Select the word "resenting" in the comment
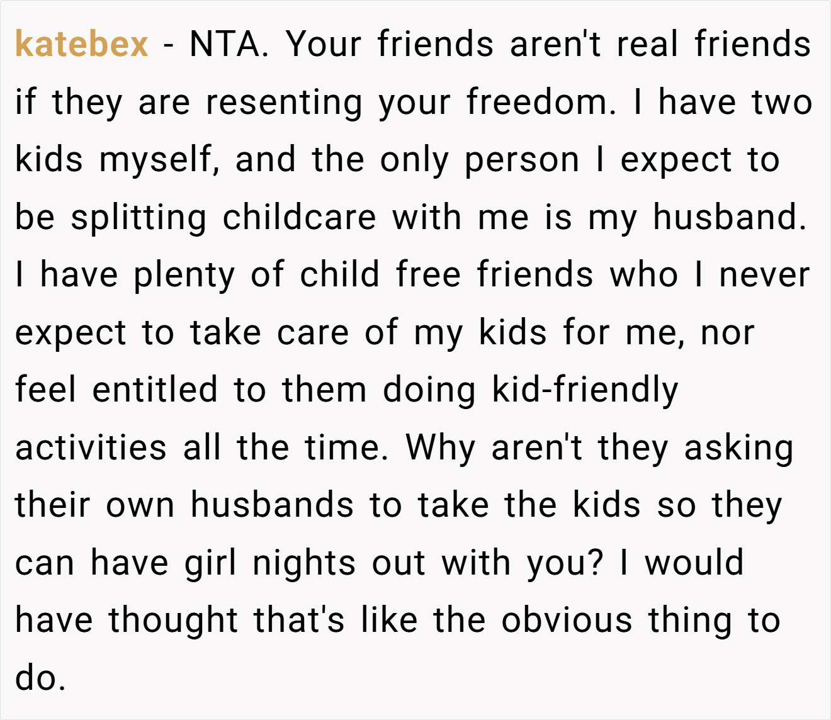831x720 pixels. point(284,102)
